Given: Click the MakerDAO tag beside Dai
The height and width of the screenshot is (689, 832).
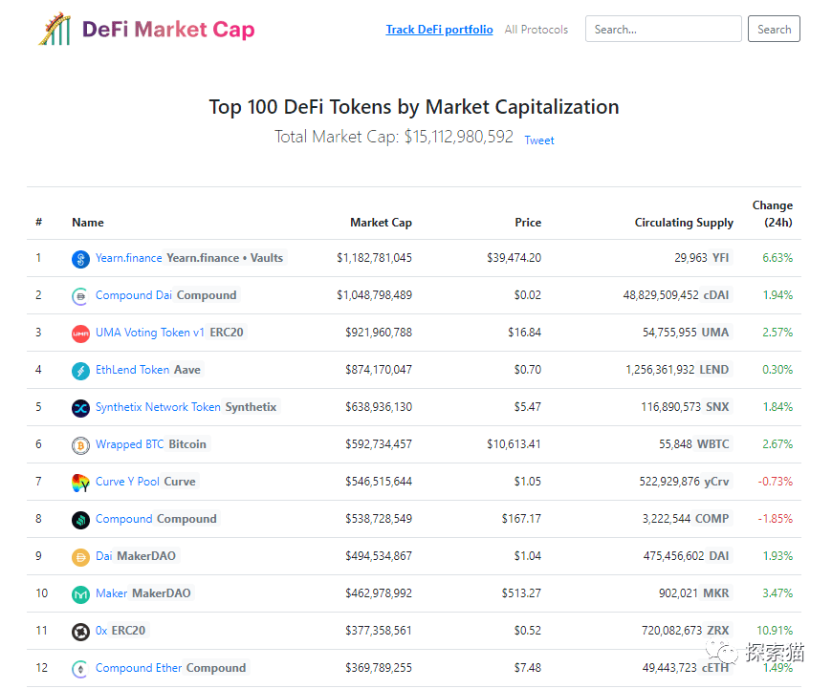Looking at the screenshot, I should (146, 556).
